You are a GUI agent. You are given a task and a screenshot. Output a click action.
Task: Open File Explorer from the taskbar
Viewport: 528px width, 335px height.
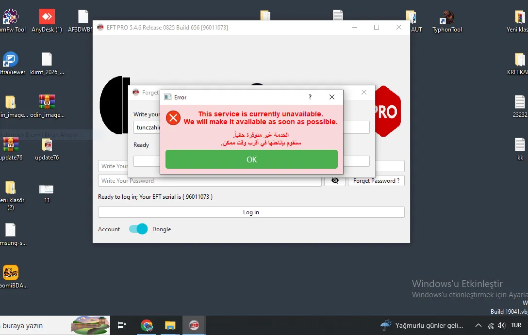point(170,325)
